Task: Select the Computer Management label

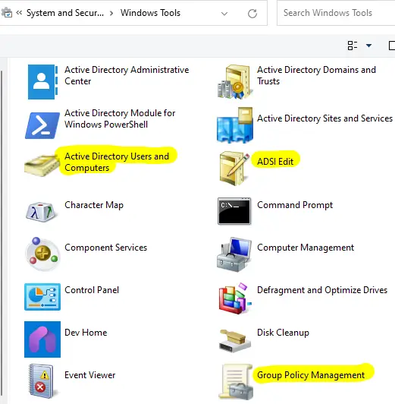Action: point(306,248)
